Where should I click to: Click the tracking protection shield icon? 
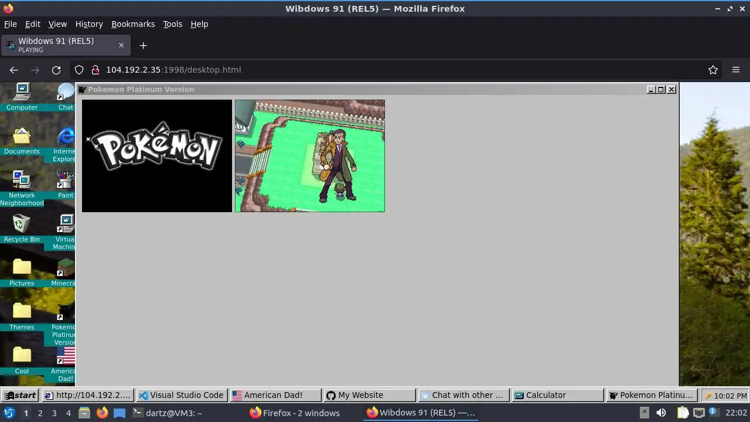pos(79,70)
